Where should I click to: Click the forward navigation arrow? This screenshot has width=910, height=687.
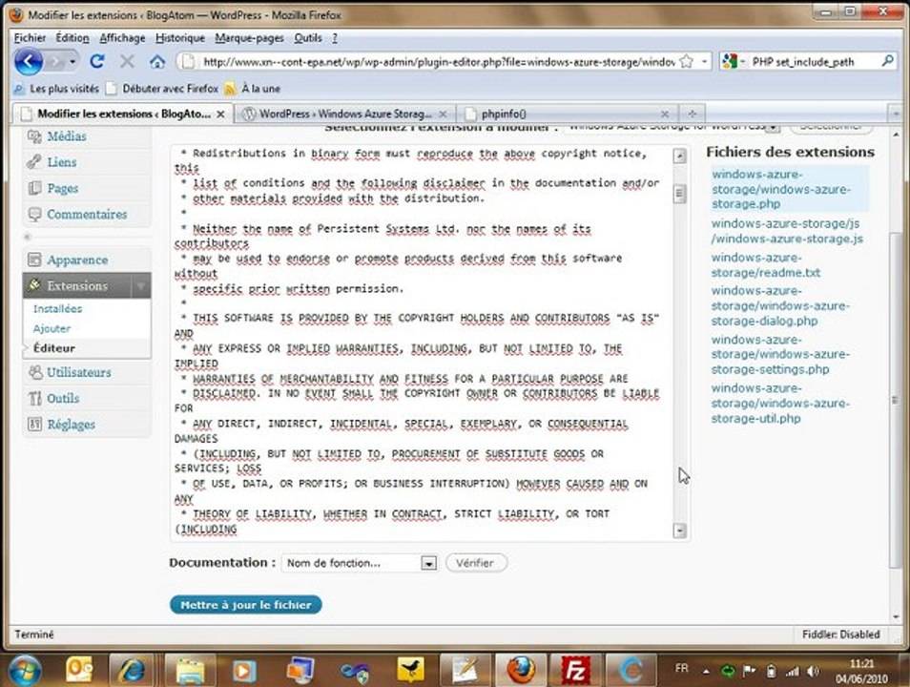click(x=55, y=61)
